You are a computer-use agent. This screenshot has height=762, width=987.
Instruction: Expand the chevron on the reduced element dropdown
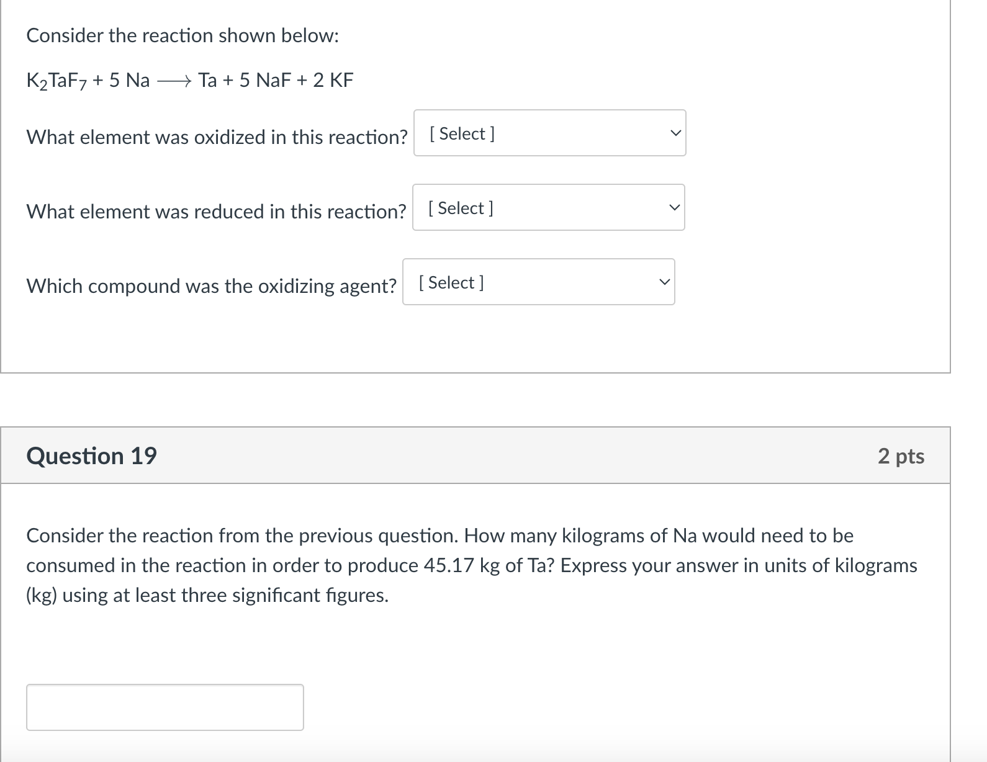674,207
